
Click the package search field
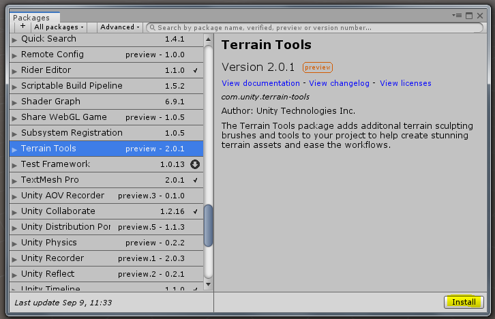pos(314,28)
